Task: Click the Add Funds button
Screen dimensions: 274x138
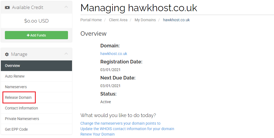Action: (x=36, y=35)
